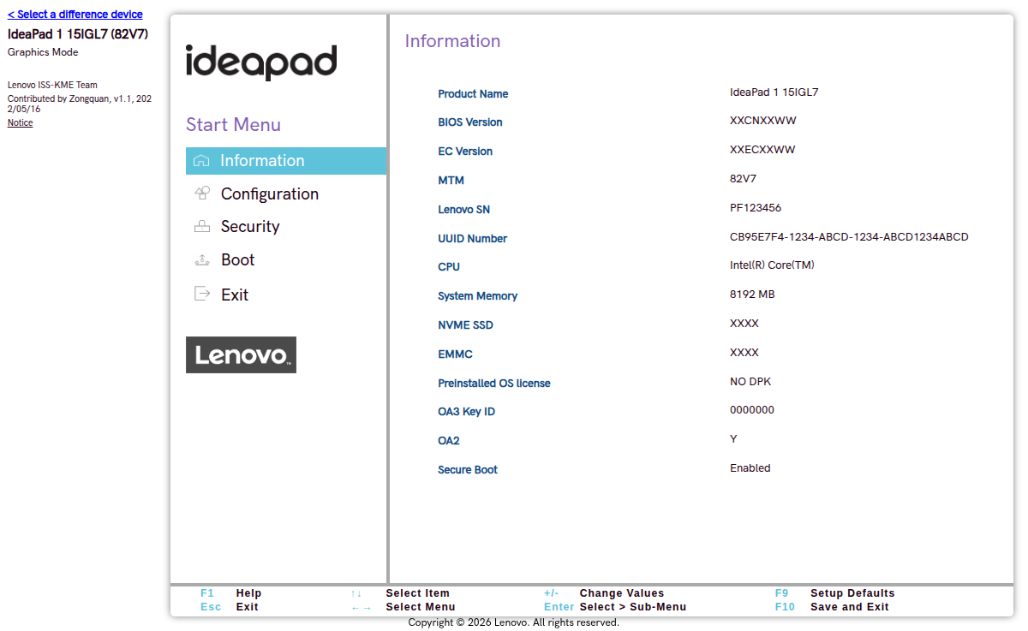1028x631 pixels.
Task: Click the Secure Boot value Enabled
Action: [750, 468]
